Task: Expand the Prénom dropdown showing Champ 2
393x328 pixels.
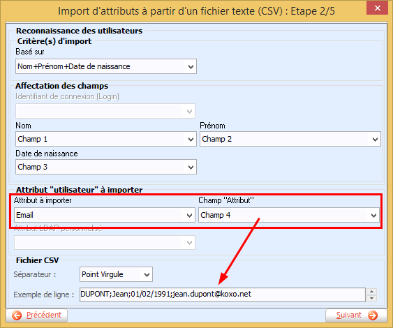Action: pyautogui.click(x=375, y=139)
